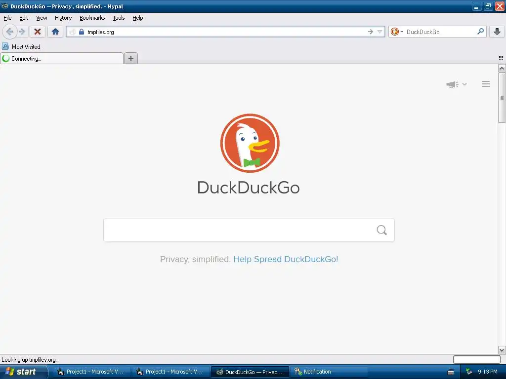The image size is (506, 379).
Task: Click the padlock security icon in address bar
Action: coord(82,32)
